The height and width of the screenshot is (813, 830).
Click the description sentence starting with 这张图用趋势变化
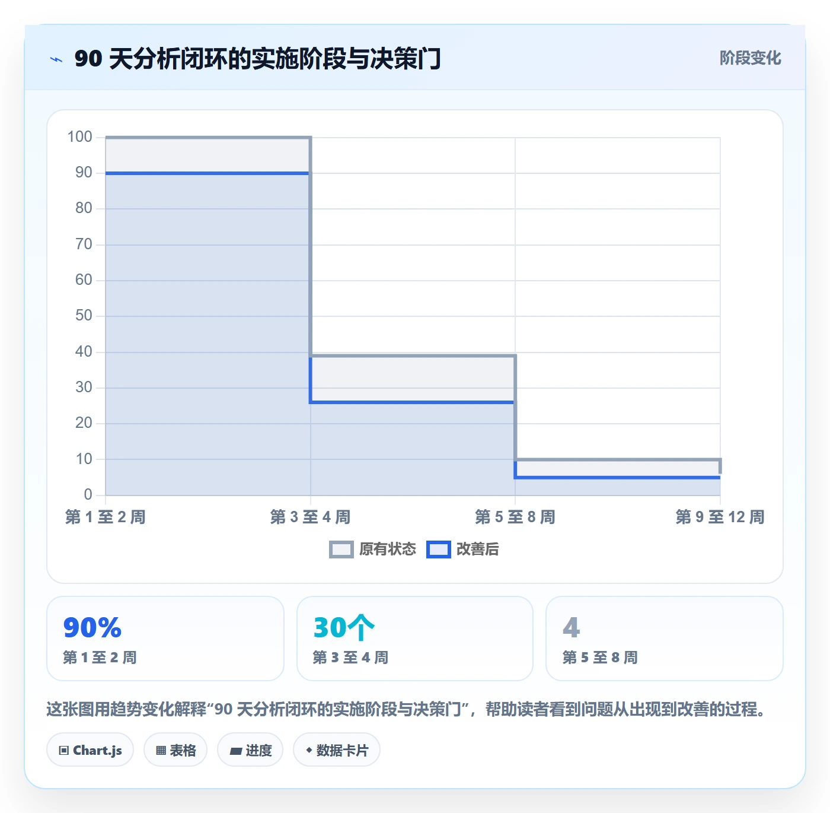406,709
